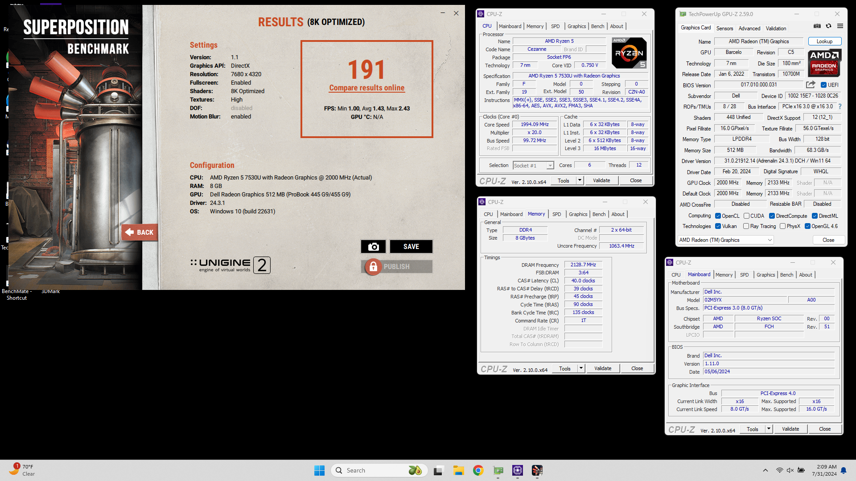Screen dimensions: 856x481
Task: Take GPU-Z screenshot with camera icon
Action: (817, 26)
